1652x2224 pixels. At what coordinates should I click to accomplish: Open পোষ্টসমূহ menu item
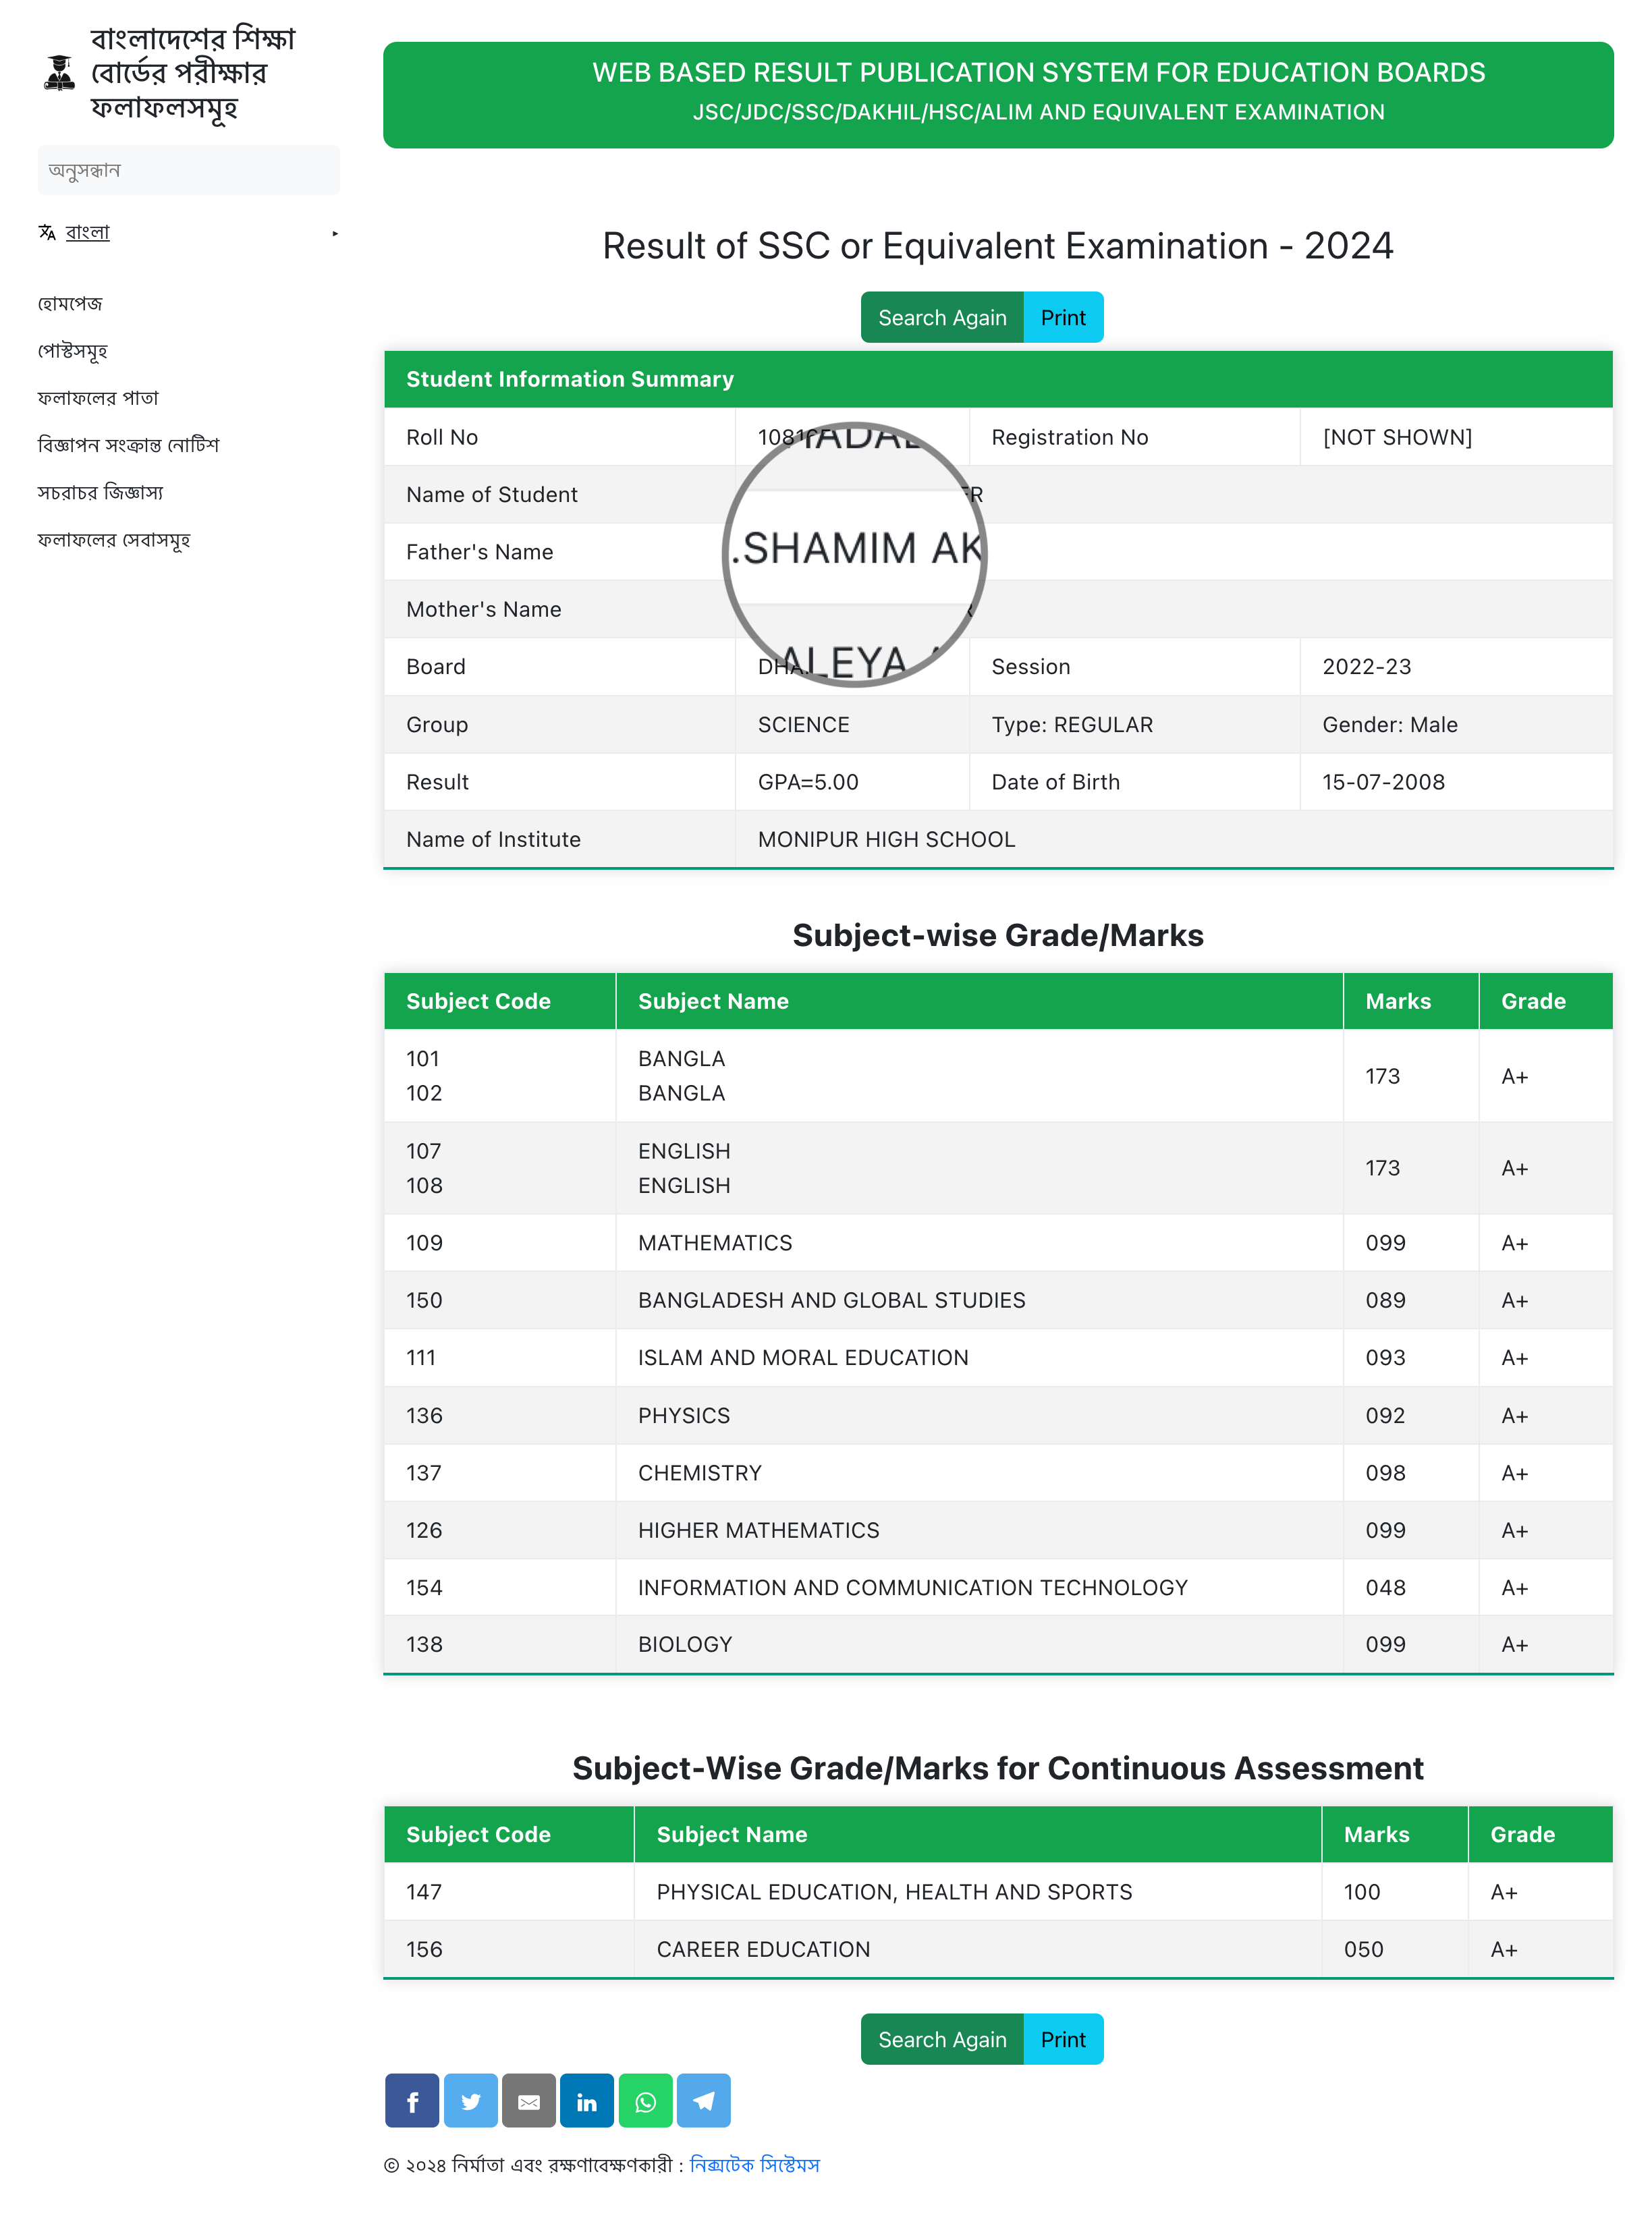point(72,351)
